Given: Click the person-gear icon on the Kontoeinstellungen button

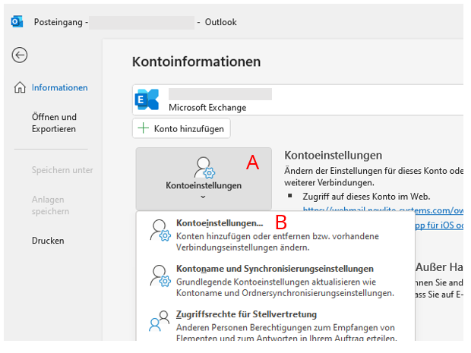Looking at the screenshot, I should point(204,168).
